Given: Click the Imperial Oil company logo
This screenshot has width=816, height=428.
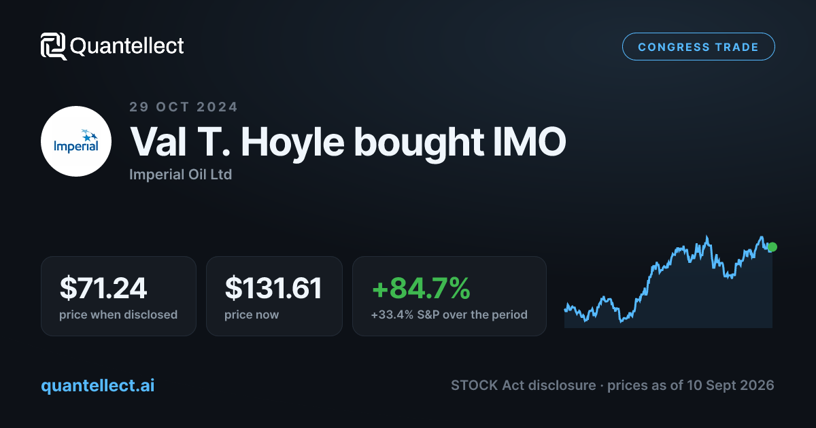Looking at the screenshot, I should coord(76,141).
